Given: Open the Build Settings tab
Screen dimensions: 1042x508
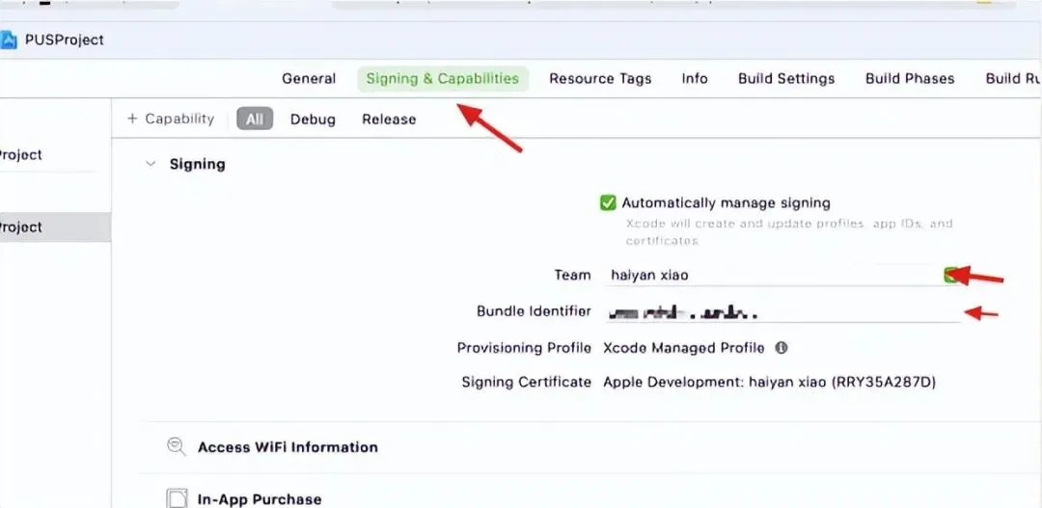Looking at the screenshot, I should pyautogui.click(x=786, y=78).
